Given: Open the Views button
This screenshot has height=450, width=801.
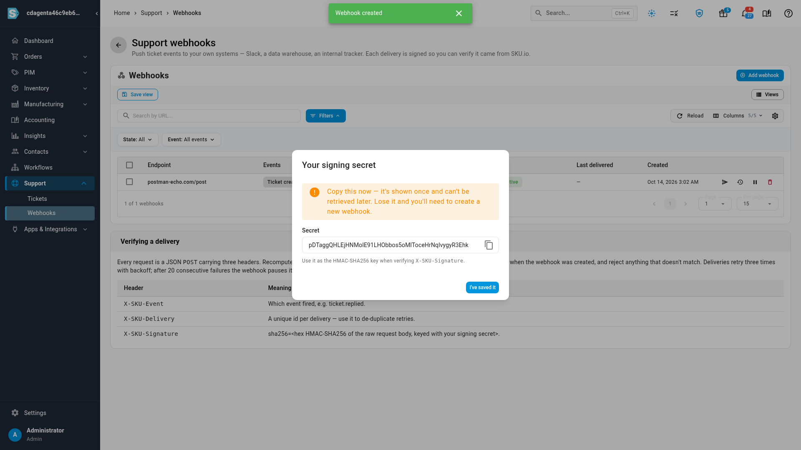Looking at the screenshot, I should point(767,95).
